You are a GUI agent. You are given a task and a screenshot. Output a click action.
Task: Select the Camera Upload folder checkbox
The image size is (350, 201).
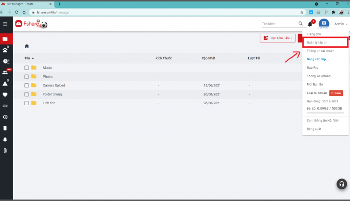27,86
